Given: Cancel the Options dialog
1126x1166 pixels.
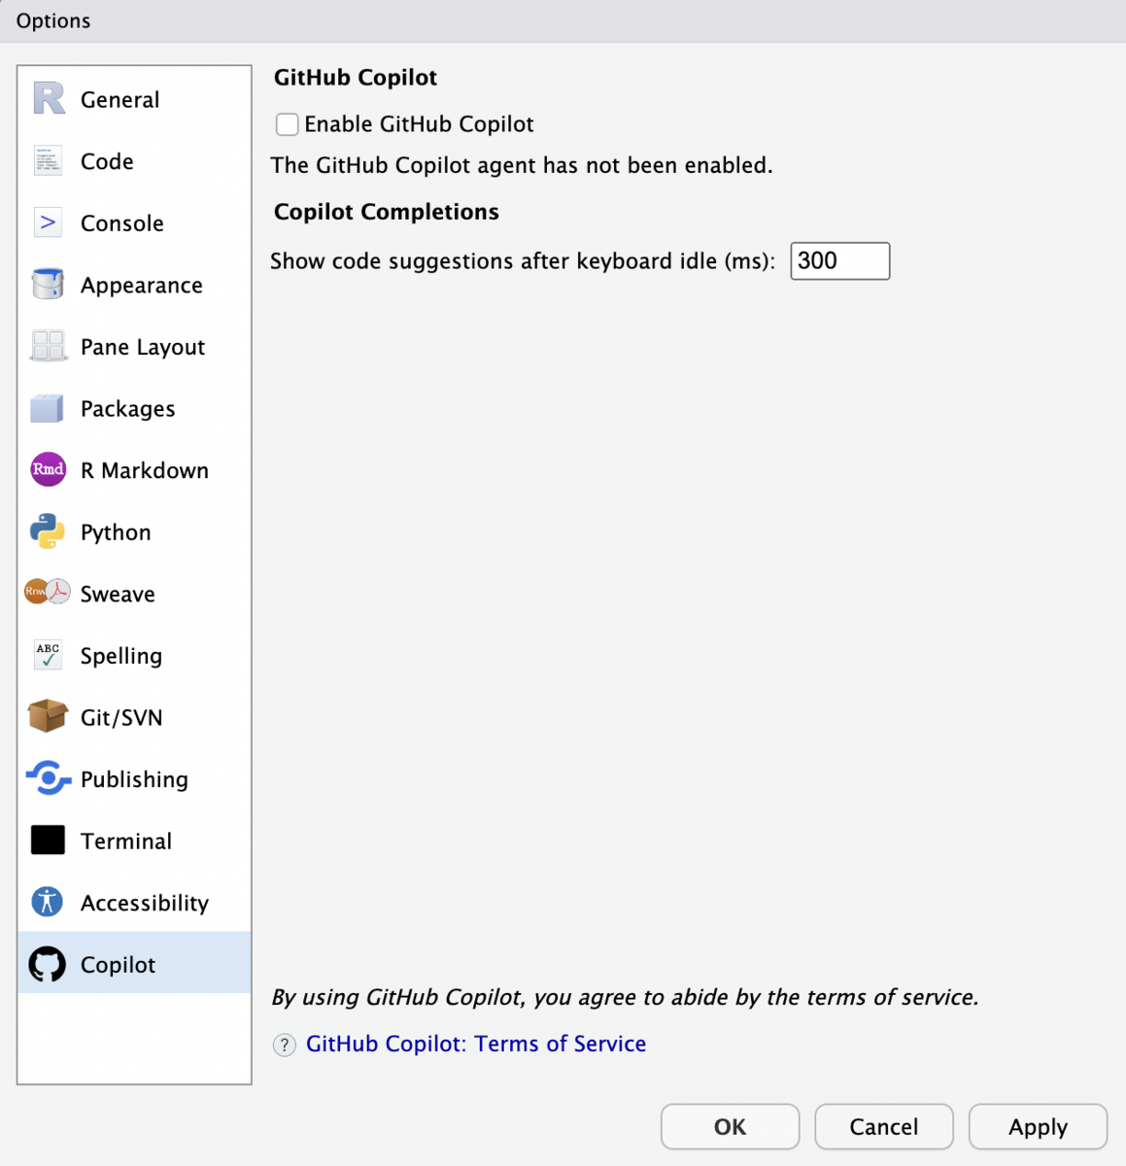Looking at the screenshot, I should coord(883,1126).
